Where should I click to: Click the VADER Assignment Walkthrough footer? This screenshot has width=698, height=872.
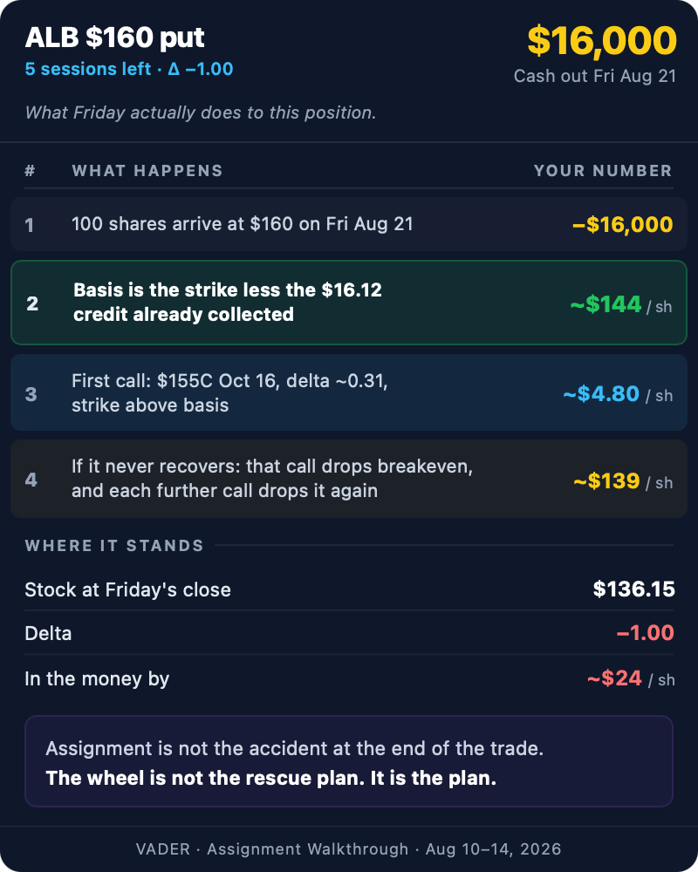tap(348, 849)
